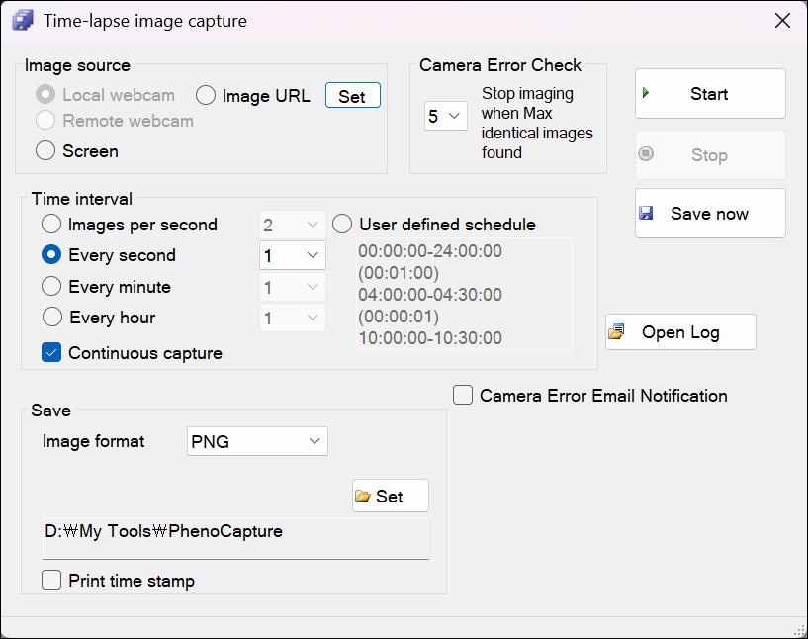Enable Print time stamp checkbox
Image resolution: width=808 pixels, height=639 pixels.
(51, 580)
